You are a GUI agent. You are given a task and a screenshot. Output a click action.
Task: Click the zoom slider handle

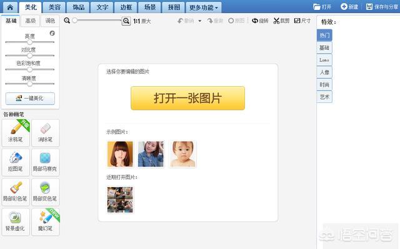coord(75,21)
